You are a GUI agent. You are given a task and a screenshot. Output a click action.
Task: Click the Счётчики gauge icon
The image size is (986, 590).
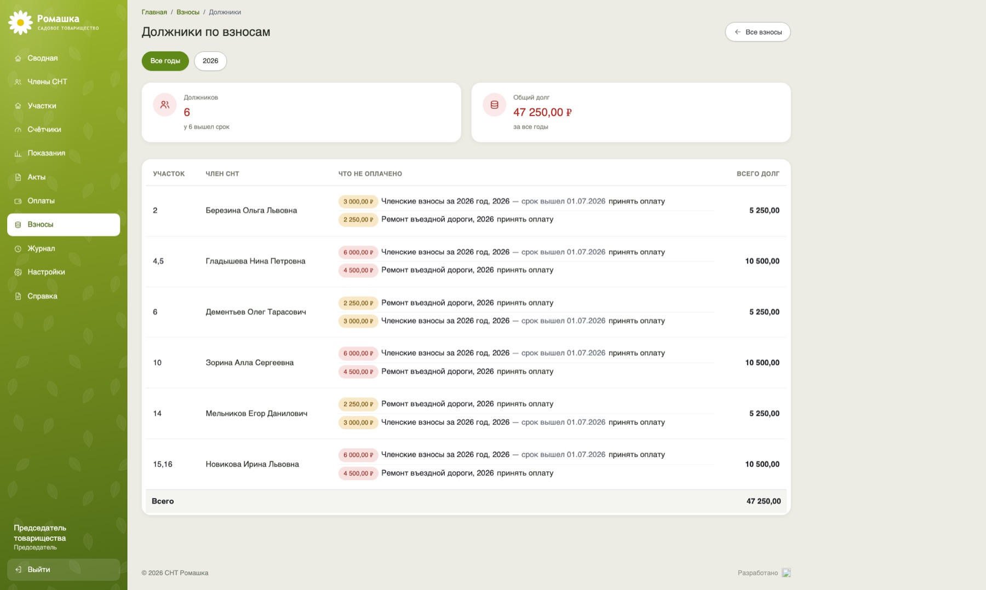tap(18, 130)
